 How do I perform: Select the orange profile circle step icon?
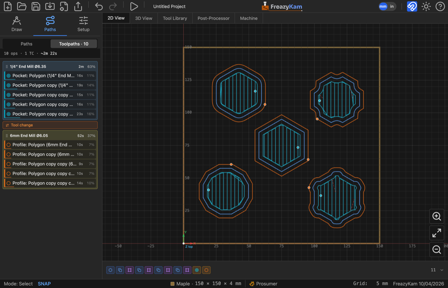206,270
